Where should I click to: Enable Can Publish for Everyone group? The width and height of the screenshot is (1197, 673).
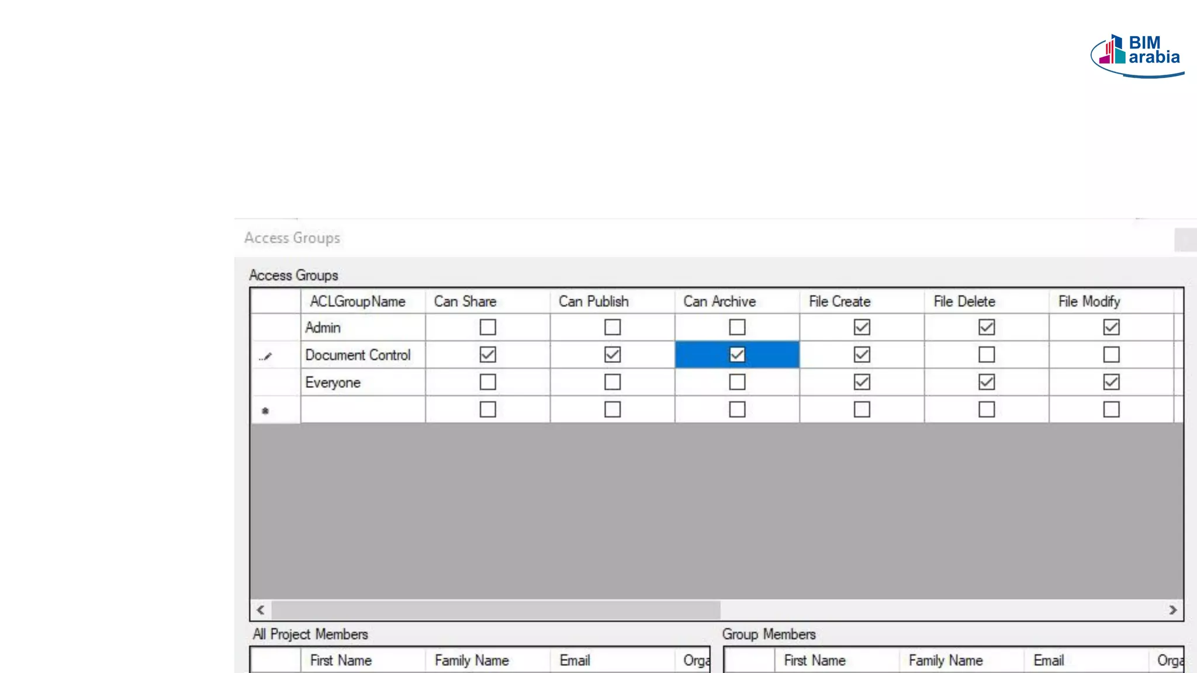pyautogui.click(x=613, y=382)
